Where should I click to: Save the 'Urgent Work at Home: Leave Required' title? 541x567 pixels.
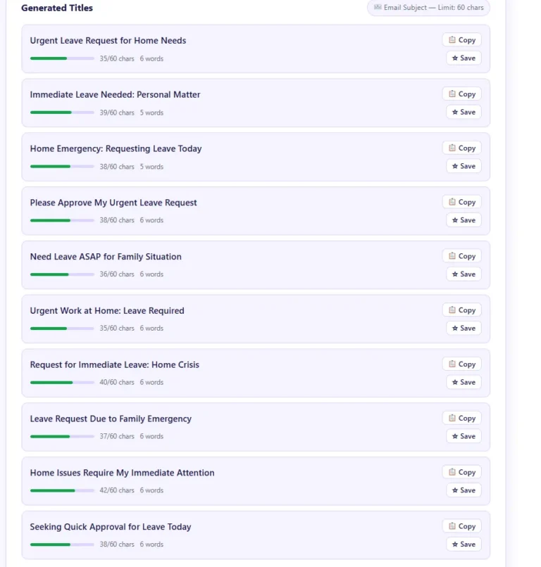[464, 329]
